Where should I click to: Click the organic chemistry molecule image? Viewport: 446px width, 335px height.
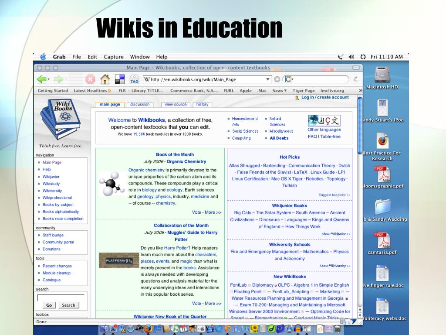[x=112, y=184]
